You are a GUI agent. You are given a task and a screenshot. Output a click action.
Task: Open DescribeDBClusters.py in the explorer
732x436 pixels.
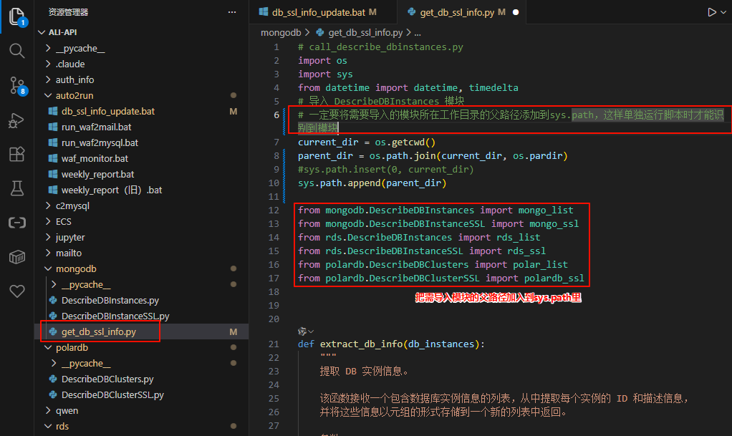pyautogui.click(x=107, y=379)
